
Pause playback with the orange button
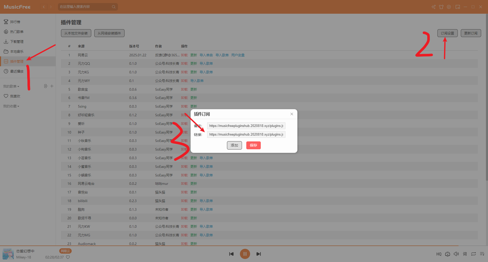[245, 254]
